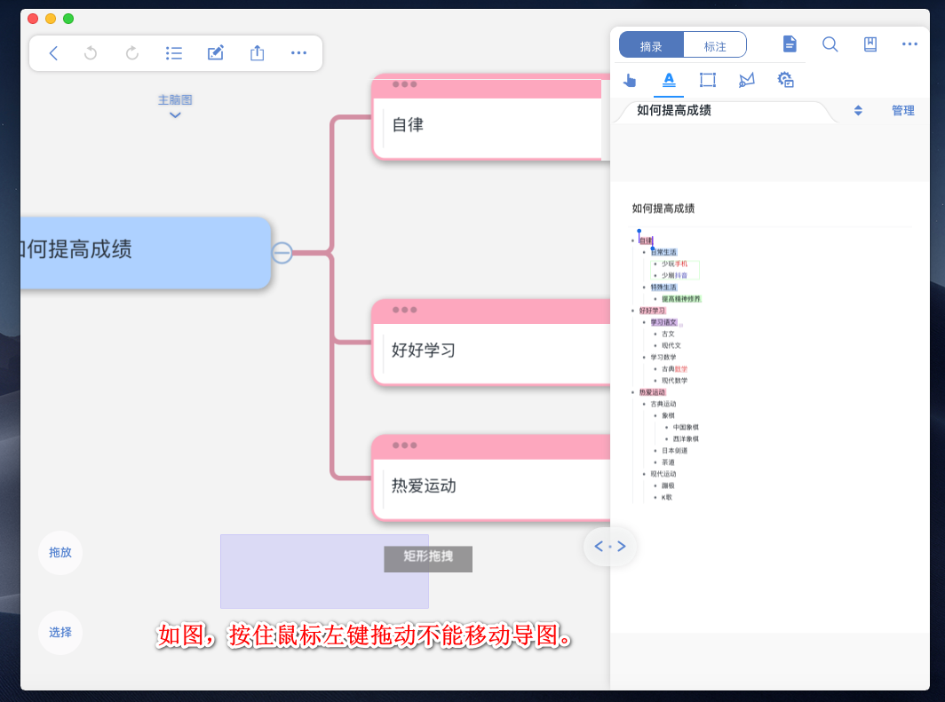Click the undo icon in the toolbar
Image resolution: width=945 pixels, height=702 pixels.
pos(91,53)
